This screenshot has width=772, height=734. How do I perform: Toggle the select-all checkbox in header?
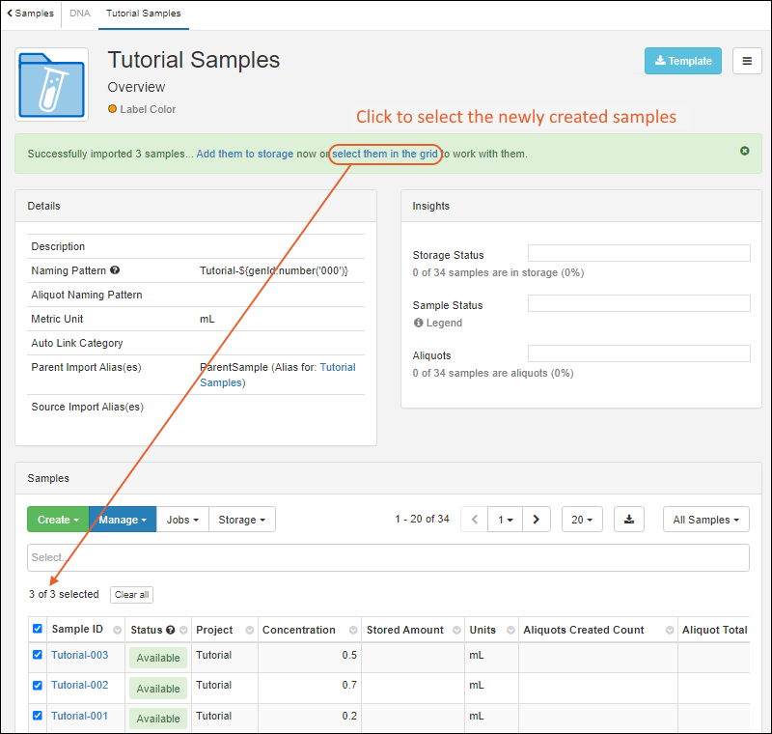click(38, 629)
